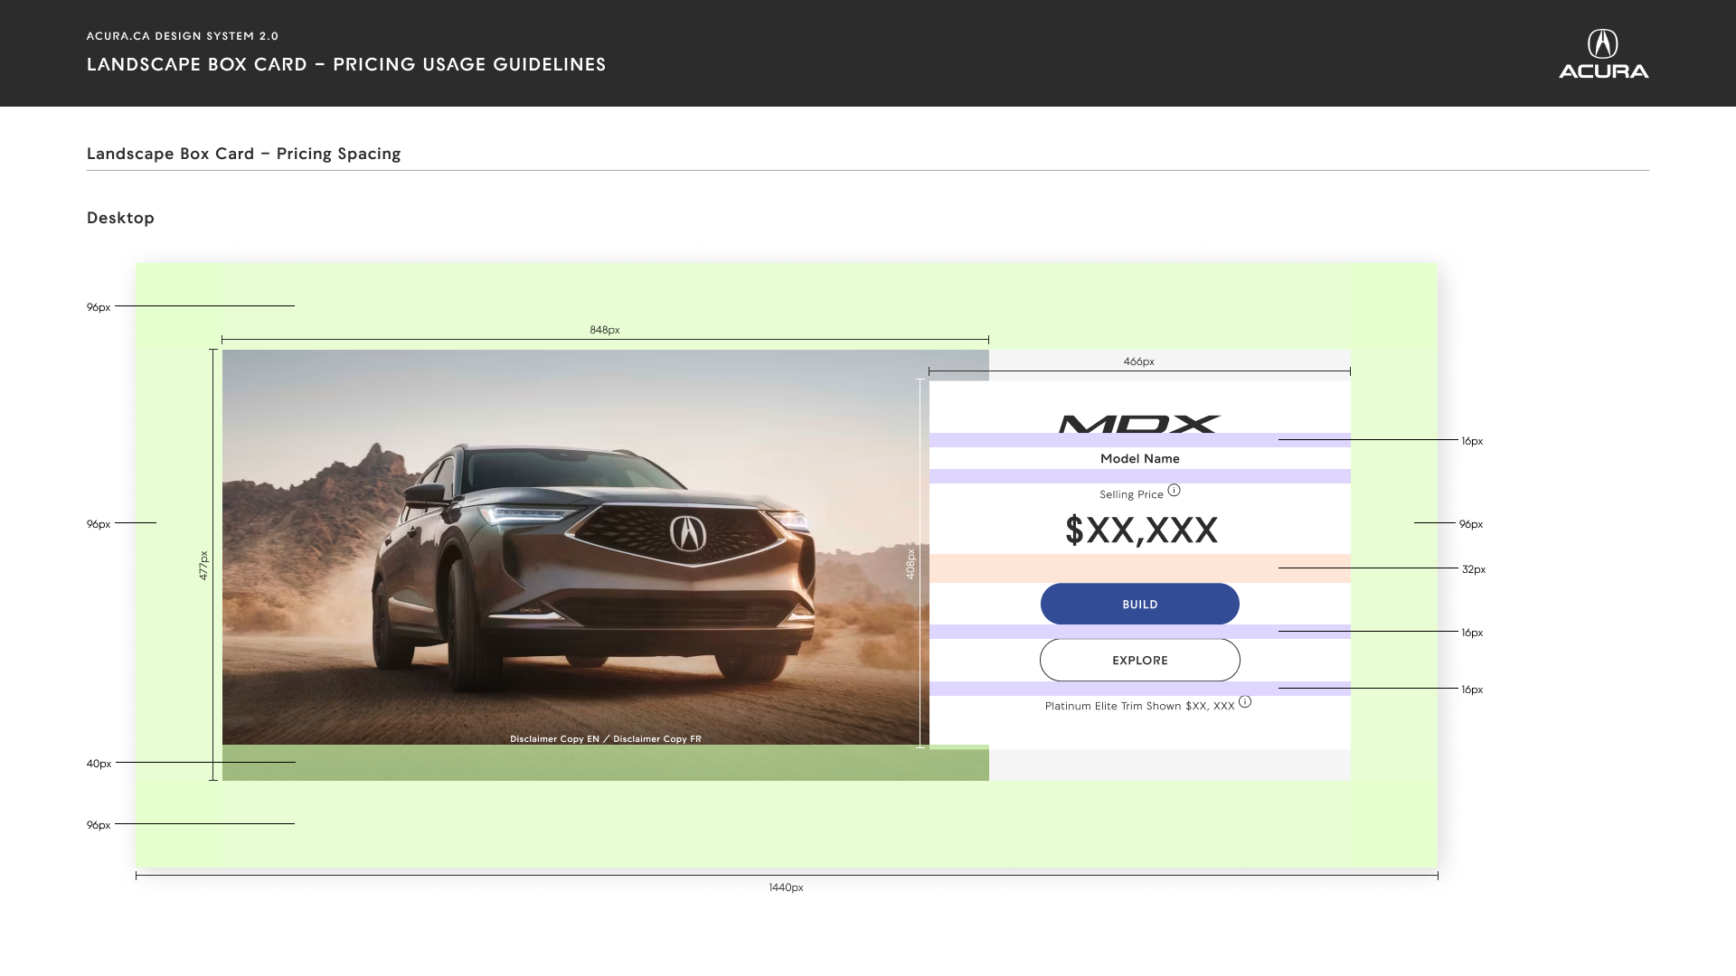The height and width of the screenshot is (976, 1736).
Task: Click the EXPLORE outline button
Action: pos(1139,660)
